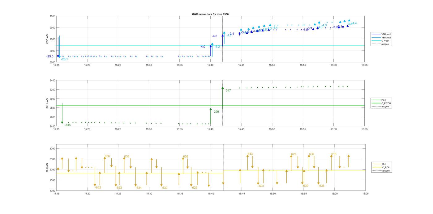
Task: Click the -348 pitch data label
Action: [67, 125]
